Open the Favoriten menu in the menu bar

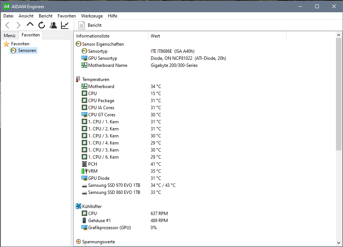(67, 16)
